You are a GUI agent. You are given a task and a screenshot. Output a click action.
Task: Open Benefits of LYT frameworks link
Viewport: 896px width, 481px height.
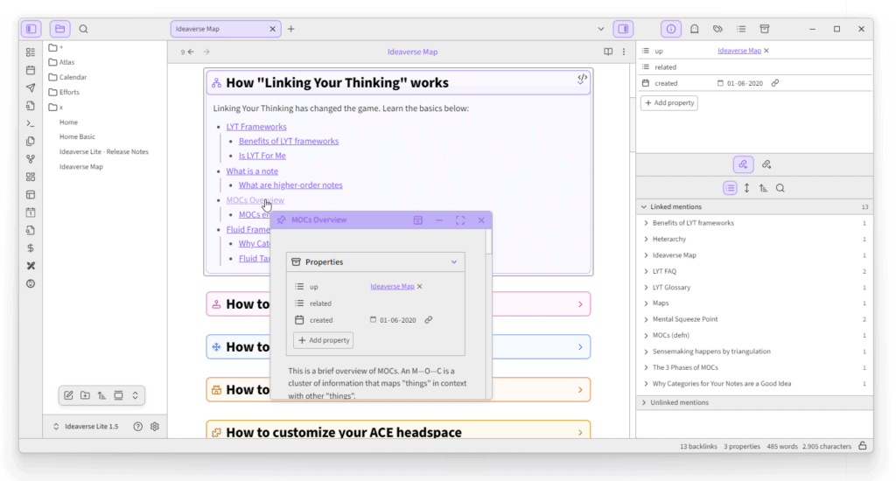289,141
